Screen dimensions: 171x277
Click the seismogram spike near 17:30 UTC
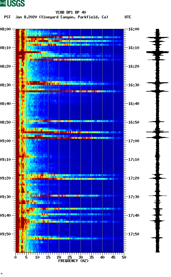(158, 196)
